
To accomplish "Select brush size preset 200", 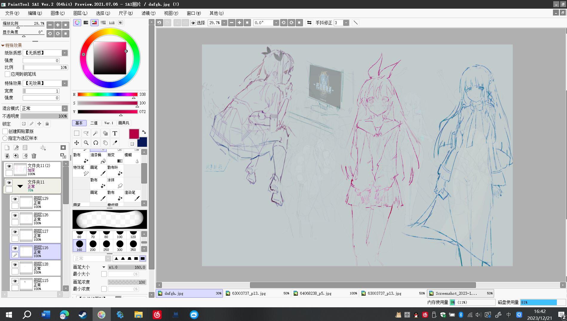I will coord(93,246).
